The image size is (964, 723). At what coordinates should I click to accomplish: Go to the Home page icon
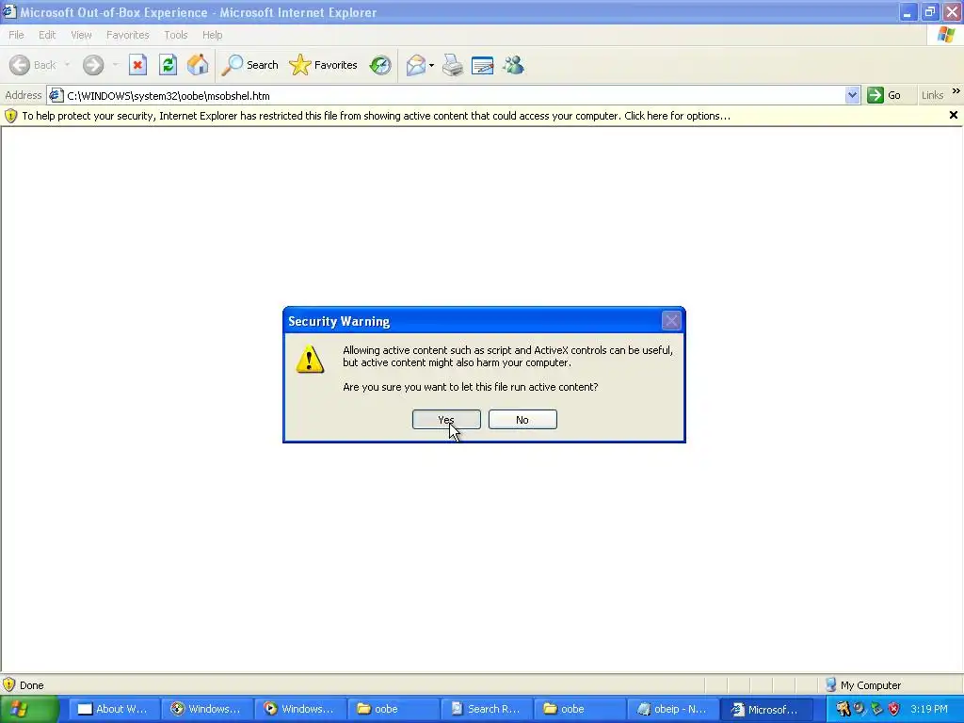(x=198, y=65)
